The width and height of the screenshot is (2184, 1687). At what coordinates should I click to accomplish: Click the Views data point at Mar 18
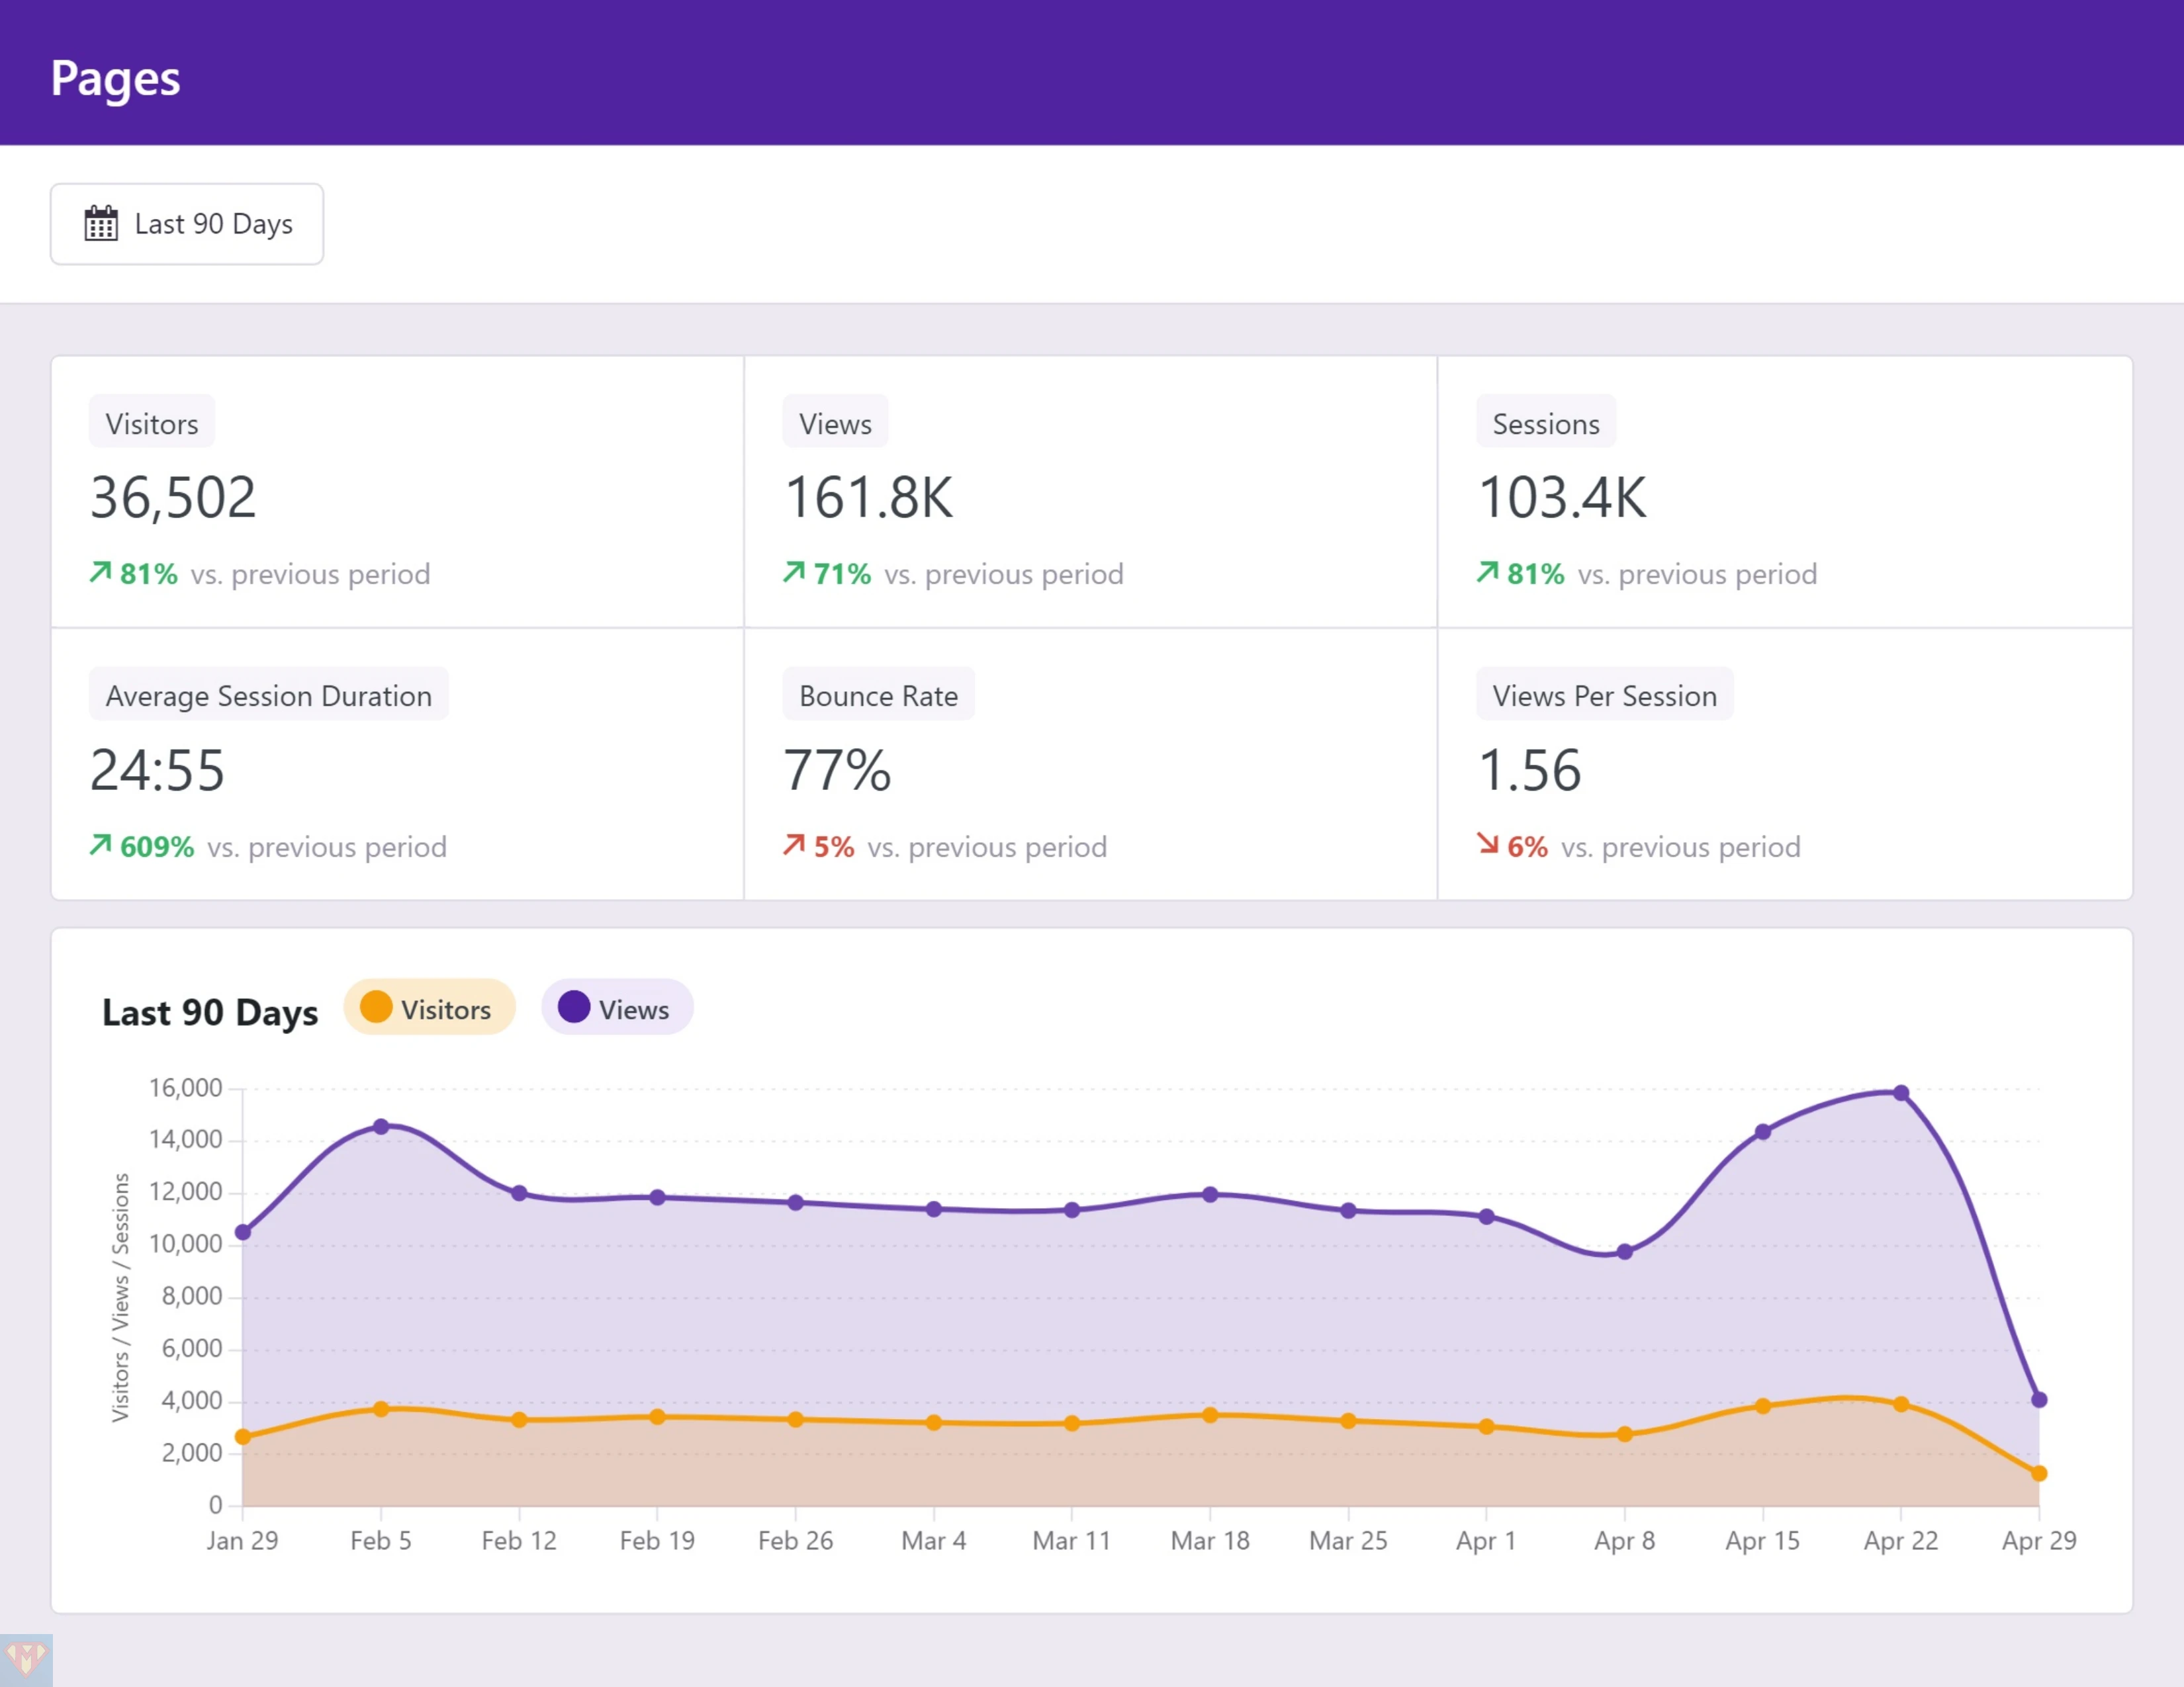click(x=1210, y=1194)
